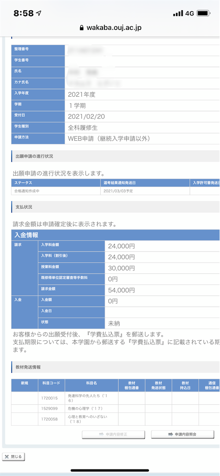Select the 全科履修生 student type value

pos(83,127)
